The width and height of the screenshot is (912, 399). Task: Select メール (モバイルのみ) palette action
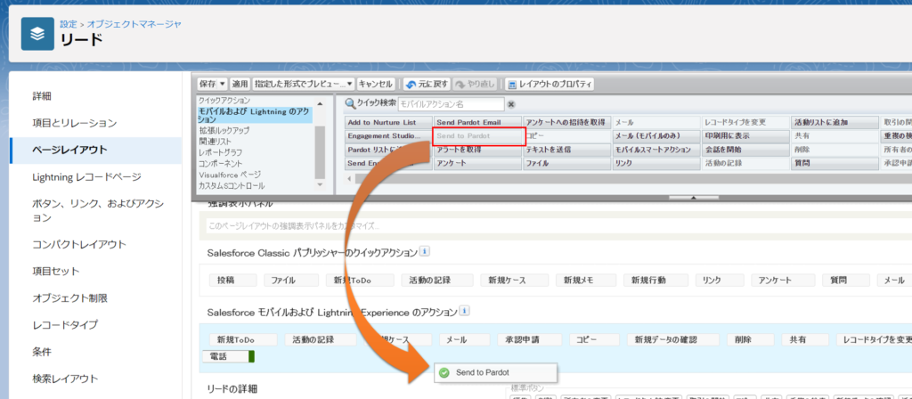click(656, 136)
